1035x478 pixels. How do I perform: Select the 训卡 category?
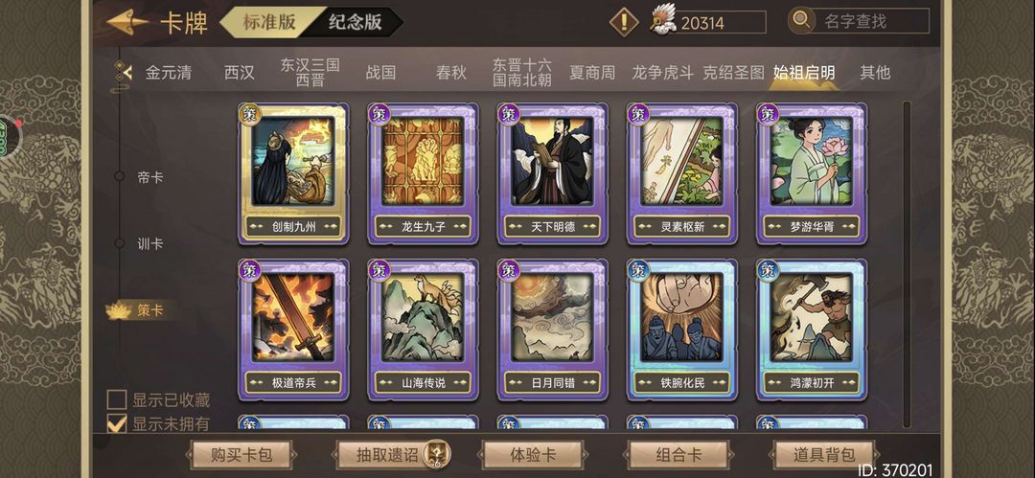(149, 243)
